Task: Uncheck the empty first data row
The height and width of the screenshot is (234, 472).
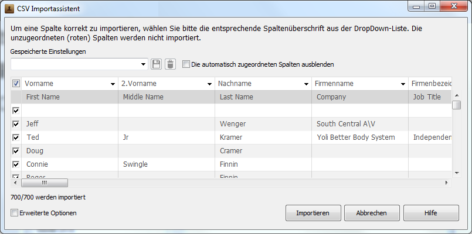Action: tap(16, 111)
